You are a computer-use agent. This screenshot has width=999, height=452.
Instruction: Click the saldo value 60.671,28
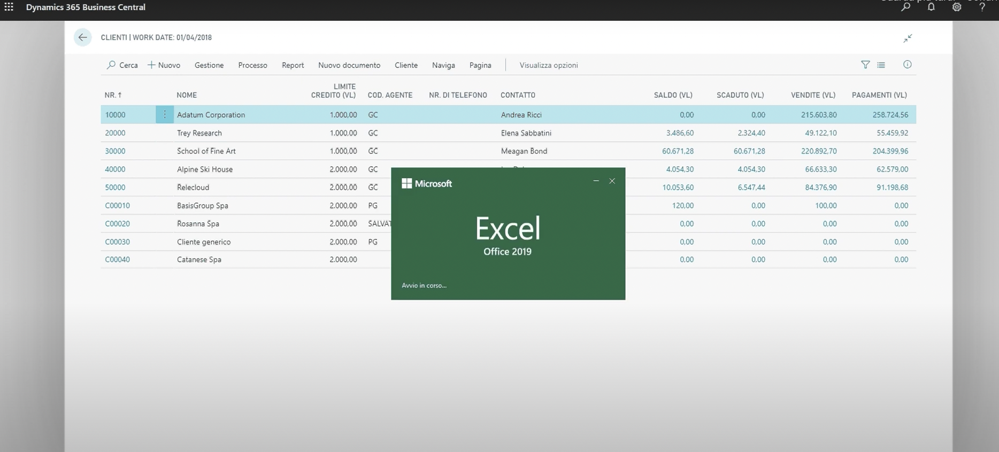(x=678, y=151)
